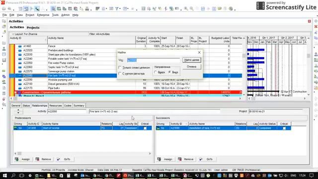Switch to the General details tab

[x=15, y=105]
